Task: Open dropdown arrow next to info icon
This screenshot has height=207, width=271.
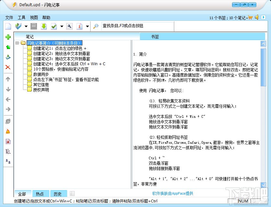Action: (x=87, y=26)
